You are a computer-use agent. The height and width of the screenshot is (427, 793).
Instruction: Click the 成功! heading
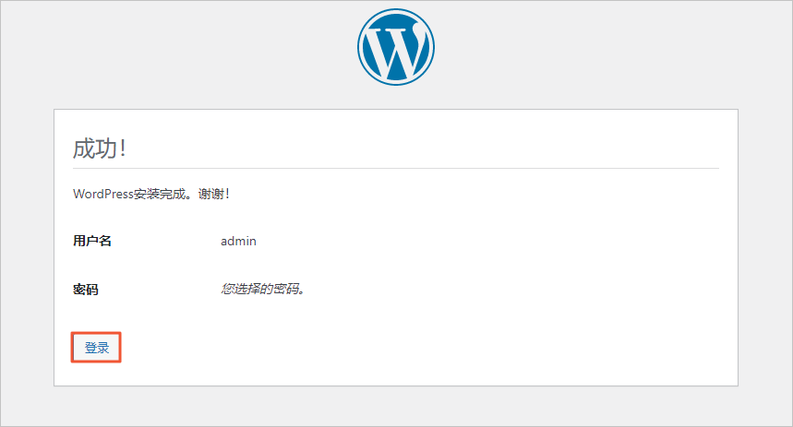[x=100, y=148]
